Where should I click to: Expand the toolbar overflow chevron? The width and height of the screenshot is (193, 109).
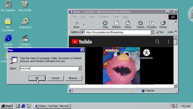(x=176, y=22)
